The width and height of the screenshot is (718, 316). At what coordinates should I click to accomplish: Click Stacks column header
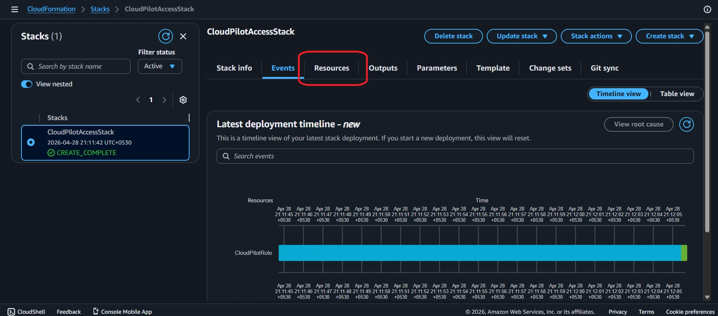click(x=57, y=118)
